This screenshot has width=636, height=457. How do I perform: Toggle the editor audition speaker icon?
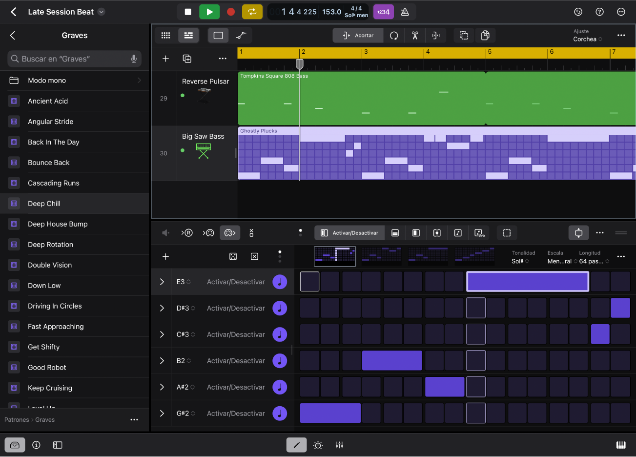click(165, 233)
